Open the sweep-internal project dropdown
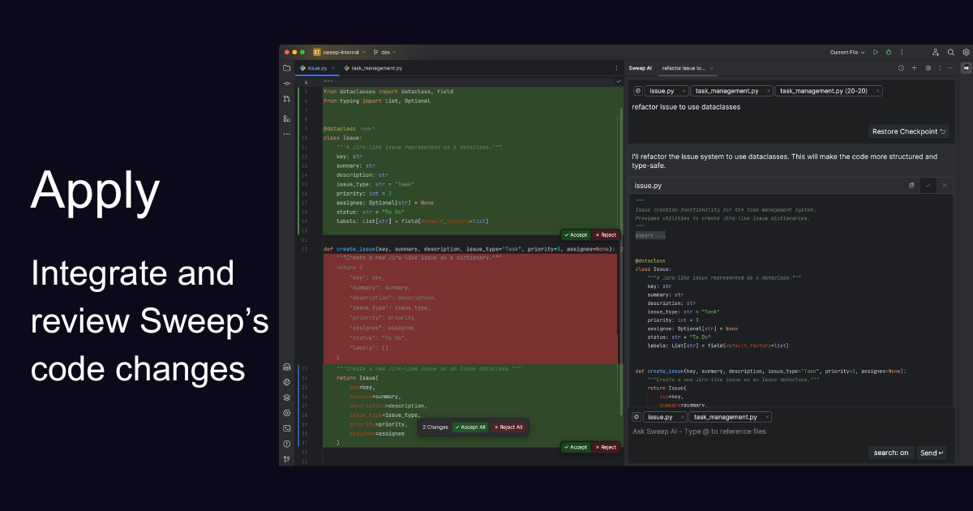The width and height of the screenshot is (973, 511). [x=339, y=52]
